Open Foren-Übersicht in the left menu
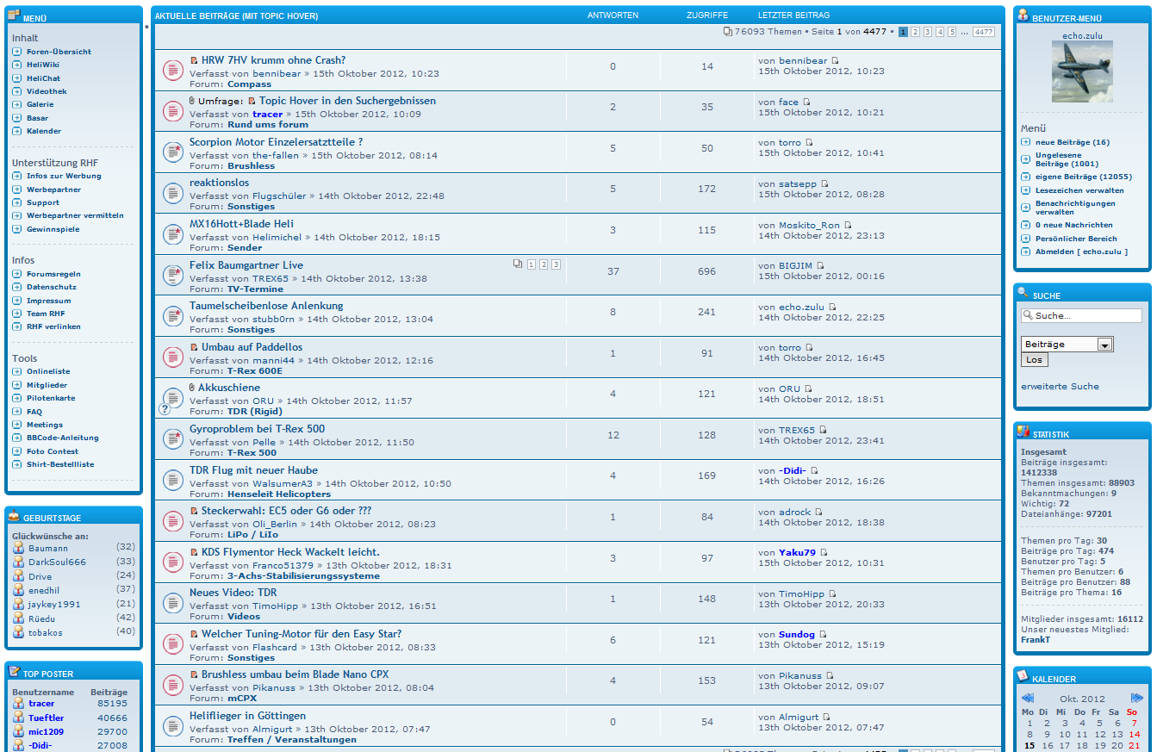The image size is (1157, 752). [x=59, y=52]
